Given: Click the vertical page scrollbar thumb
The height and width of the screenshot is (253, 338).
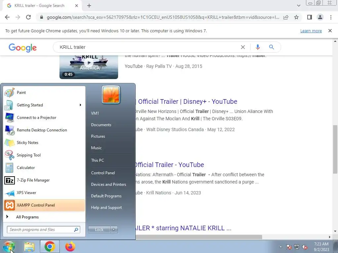Looking at the screenshot, I should [x=335, y=149].
